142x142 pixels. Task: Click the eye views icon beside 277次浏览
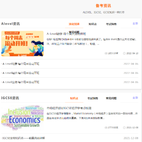point(106,127)
